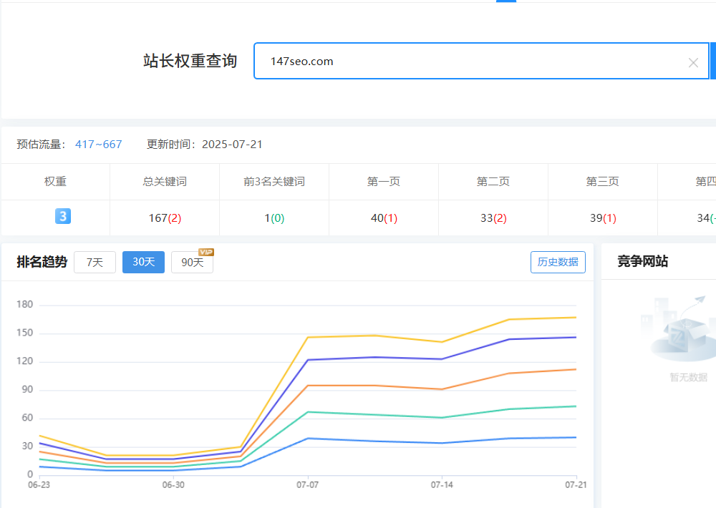Open the 历史数据 button
Screen dimensions: 716x508
(x=558, y=262)
